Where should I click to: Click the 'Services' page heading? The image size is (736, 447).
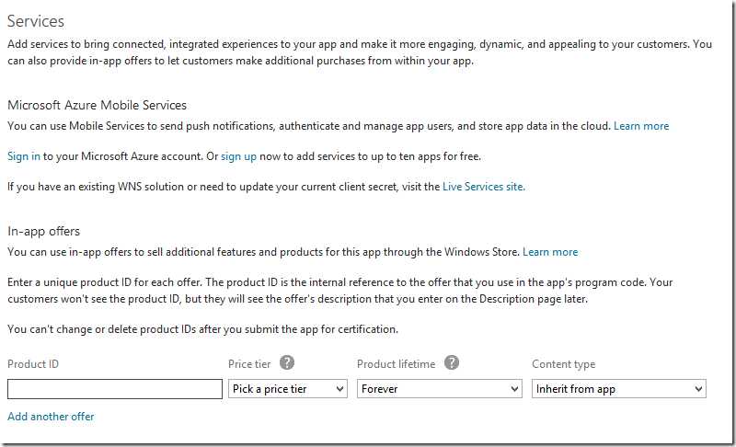[36, 21]
